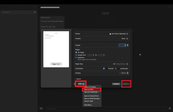Choose Landscape orientation
173x112 pixels.
pos(116,68)
